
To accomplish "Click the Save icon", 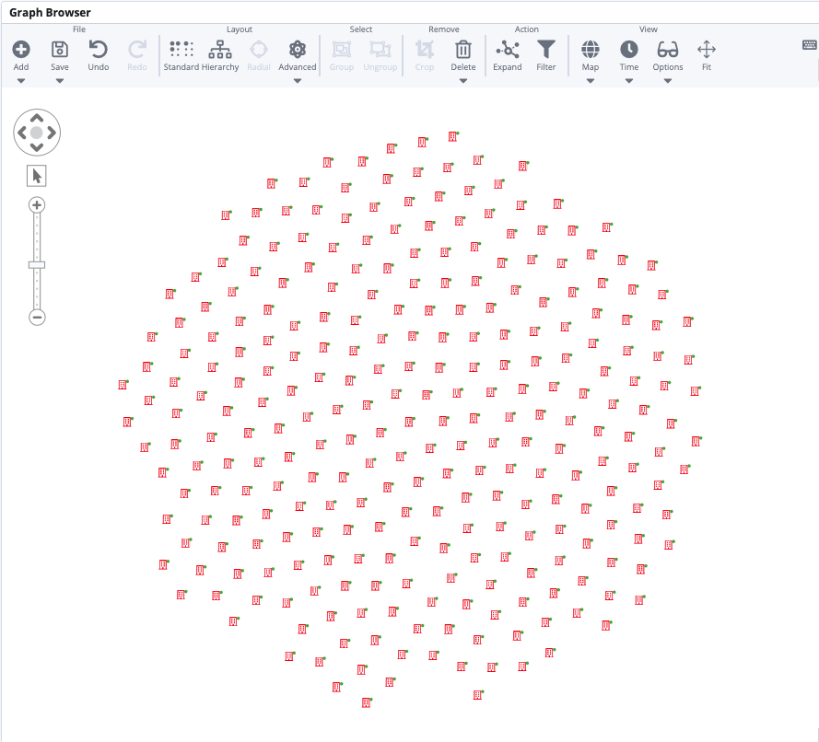I will tap(59, 50).
